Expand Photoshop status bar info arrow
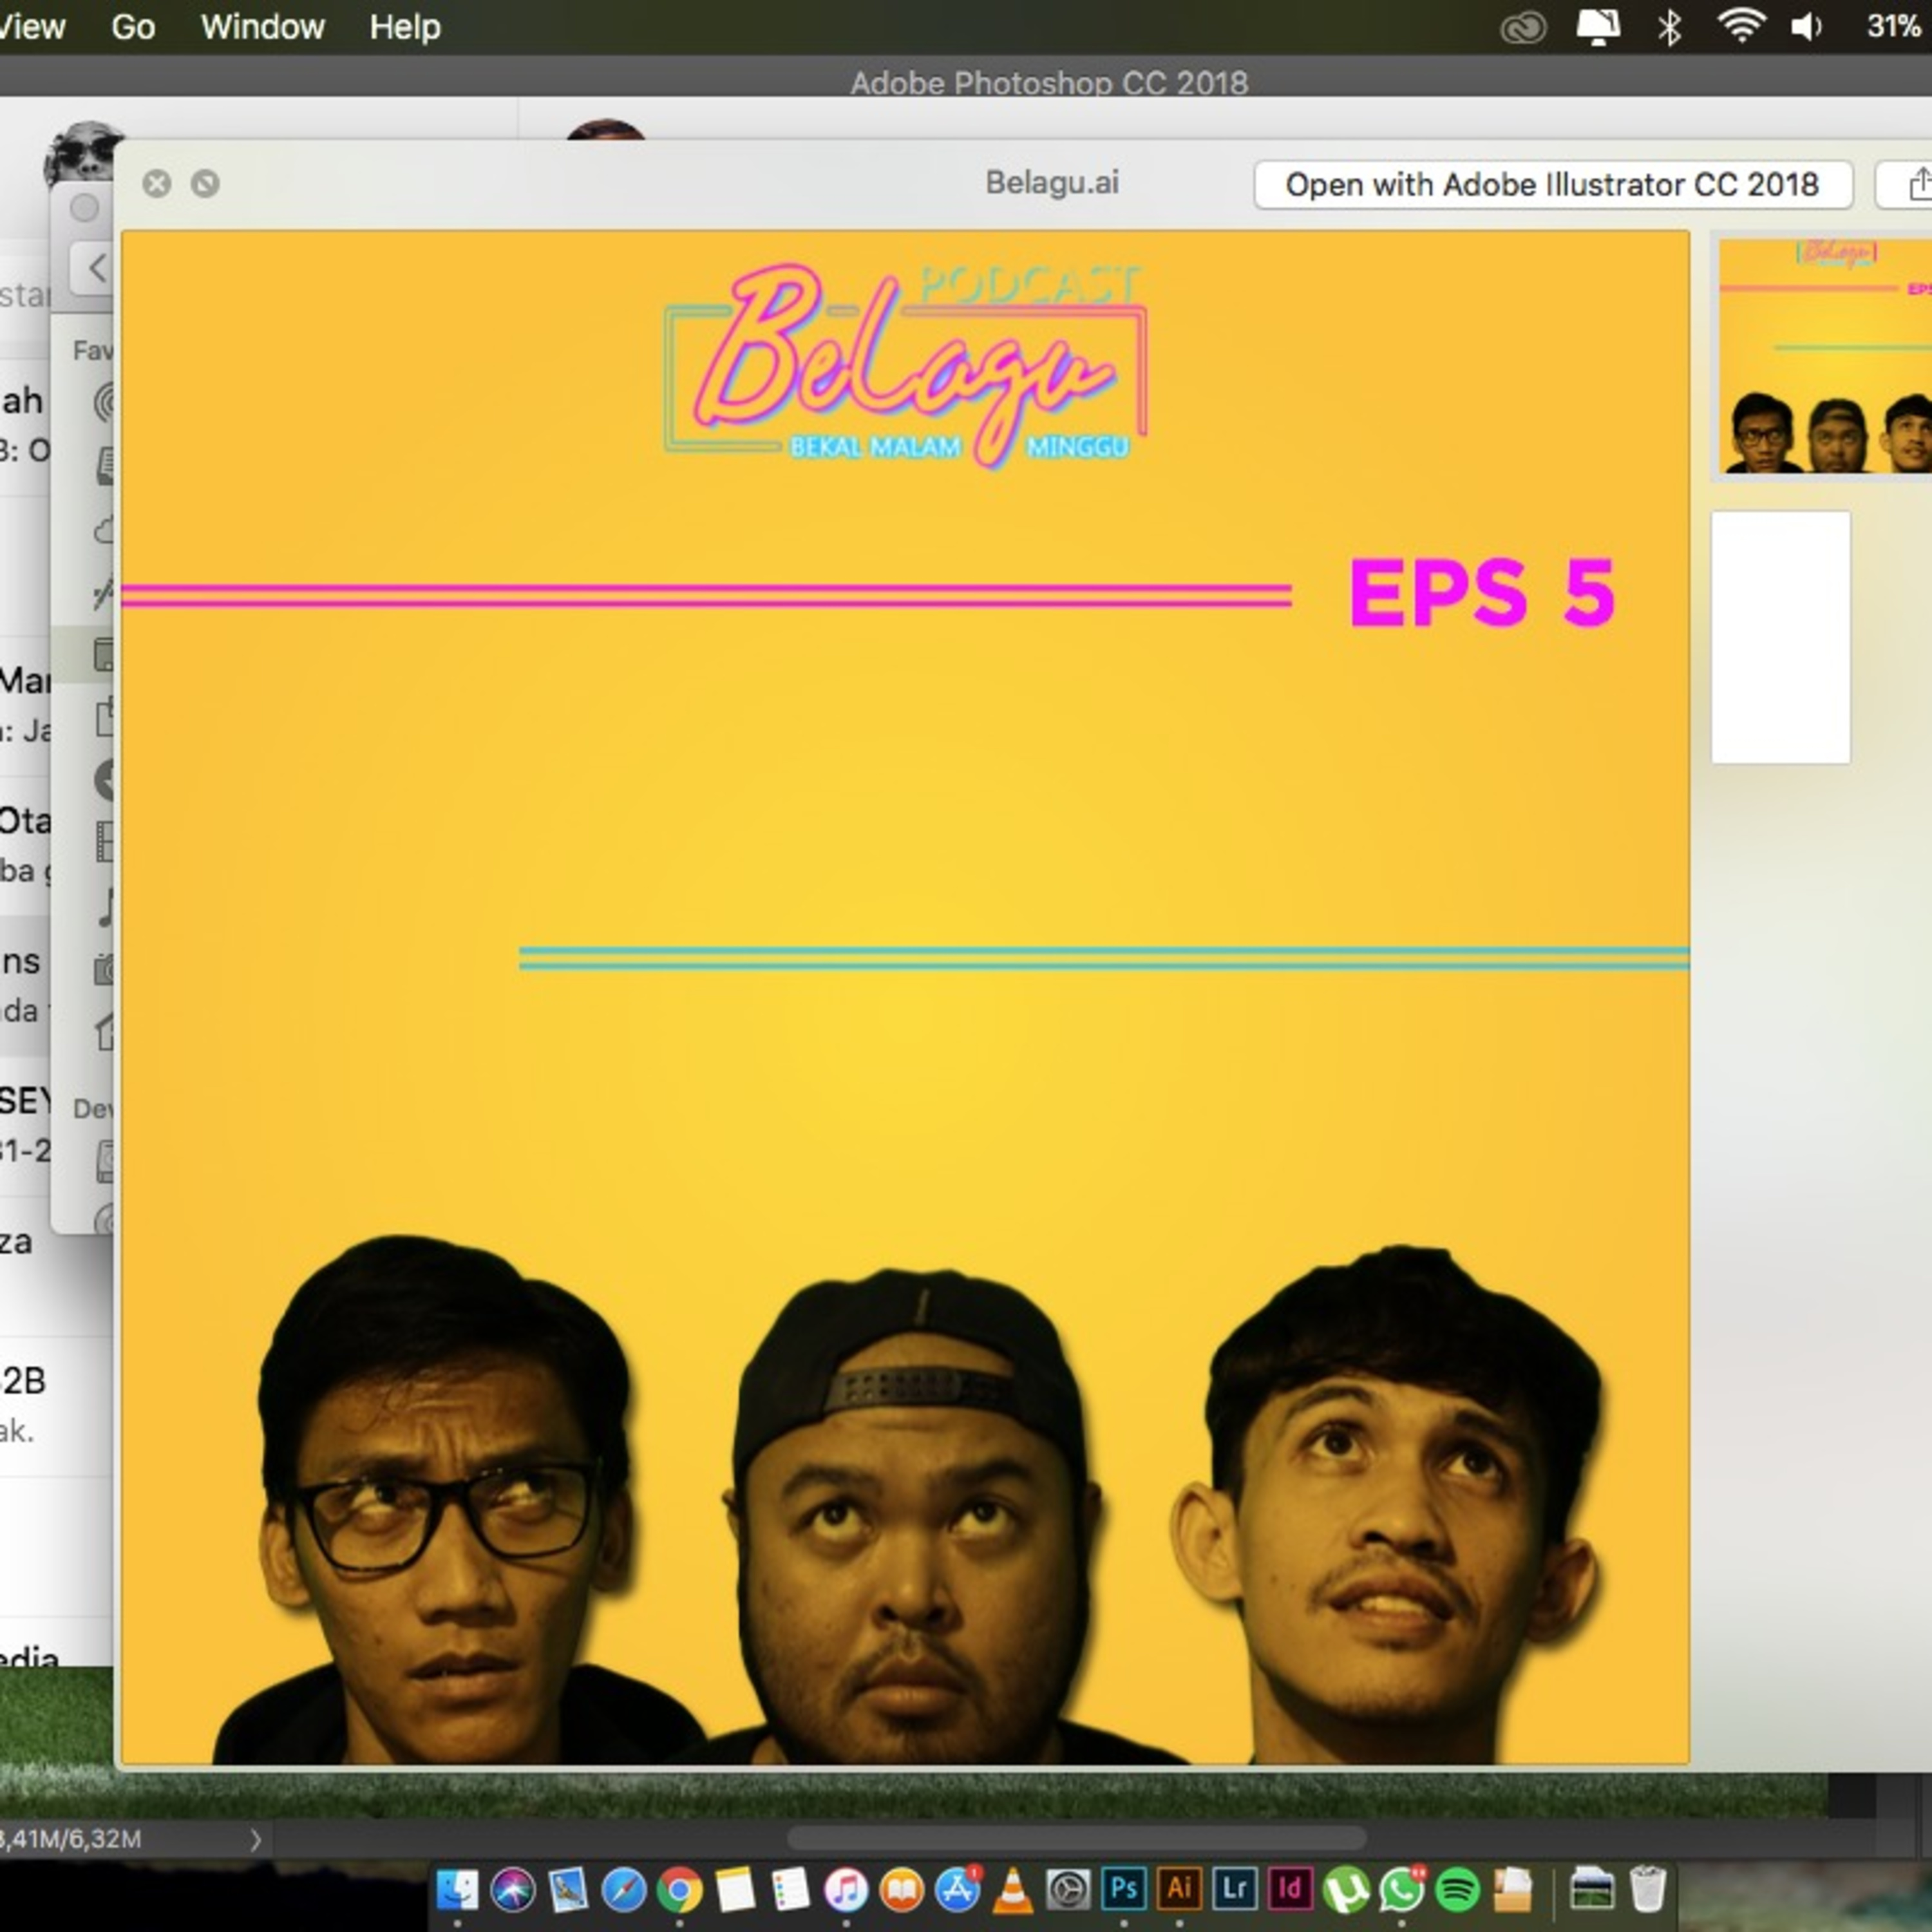The image size is (1932, 1932). coord(255,1839)
